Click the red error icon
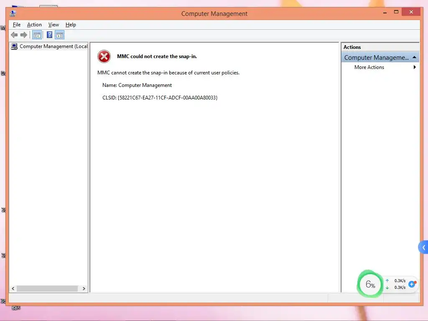This screenshot has height=321, width=428. point(104,56)
